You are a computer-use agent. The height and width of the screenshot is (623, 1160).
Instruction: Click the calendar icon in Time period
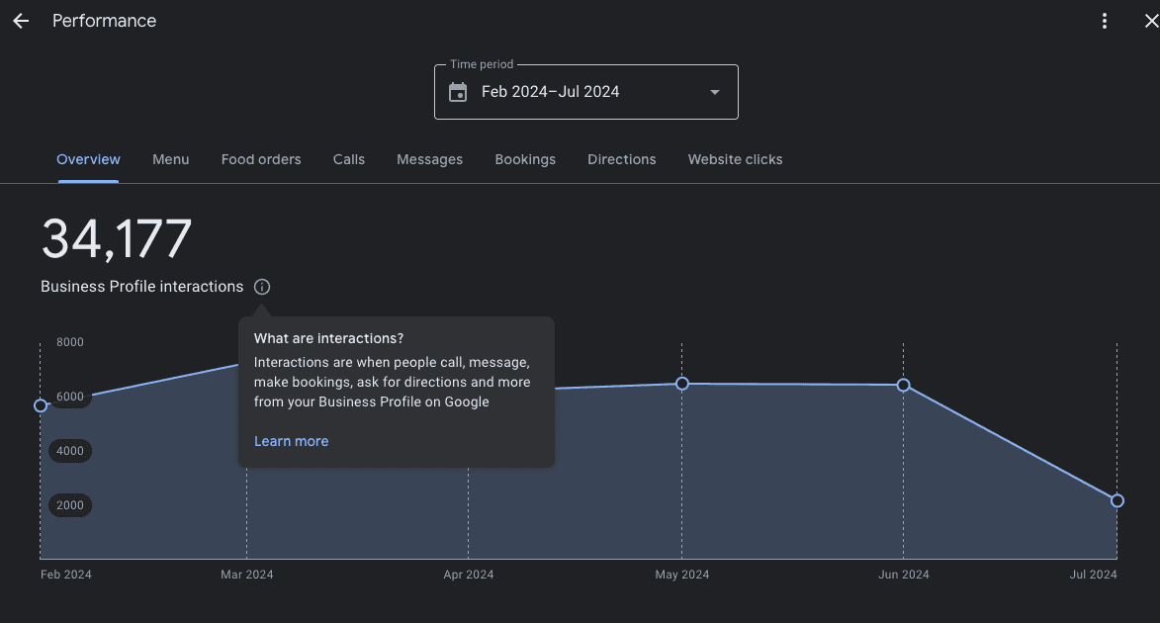point(458,92)
